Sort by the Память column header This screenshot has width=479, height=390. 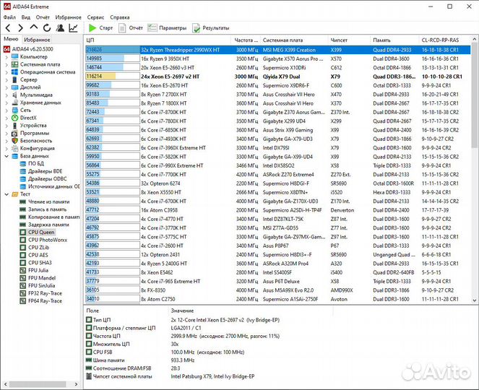click(394, 40)
